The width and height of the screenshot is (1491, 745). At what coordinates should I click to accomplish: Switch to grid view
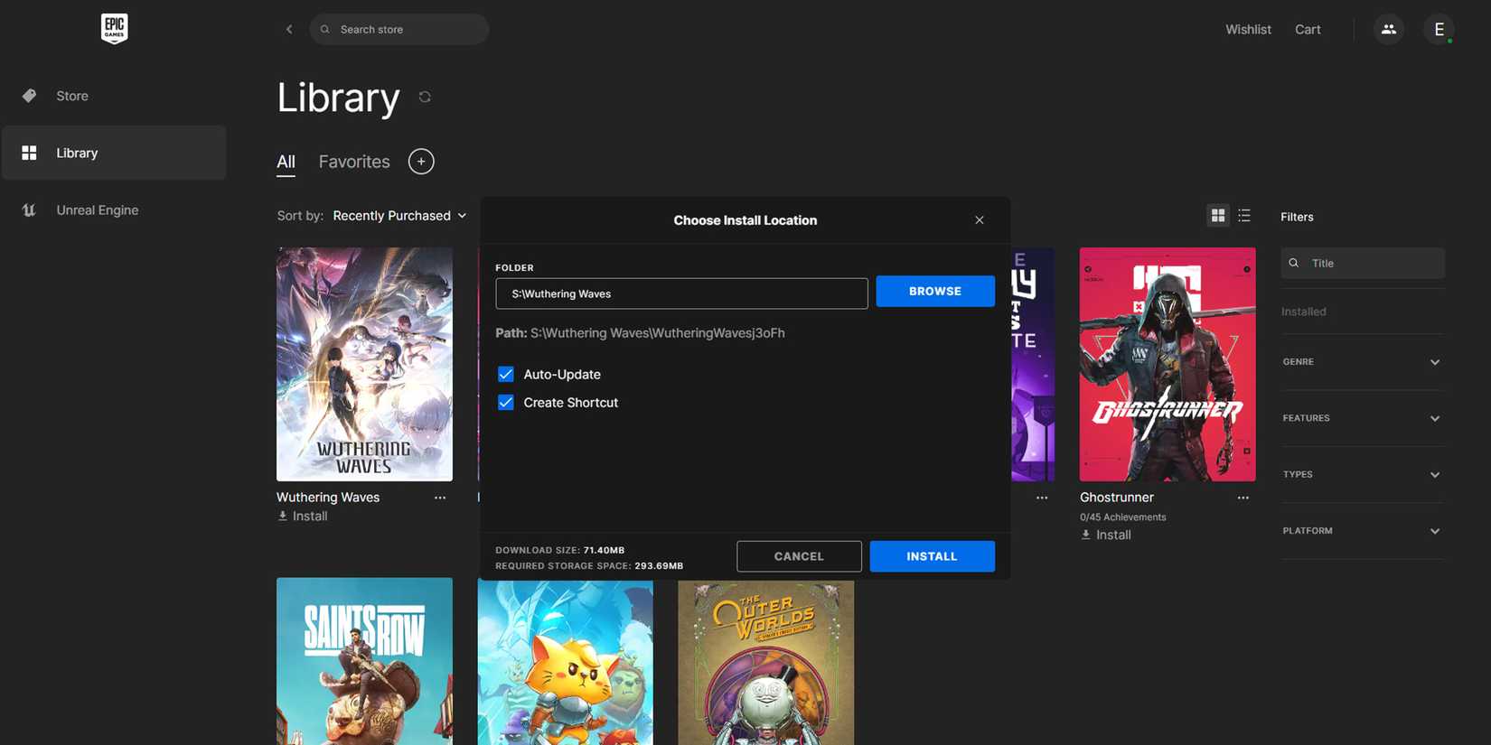point(1218,216)
